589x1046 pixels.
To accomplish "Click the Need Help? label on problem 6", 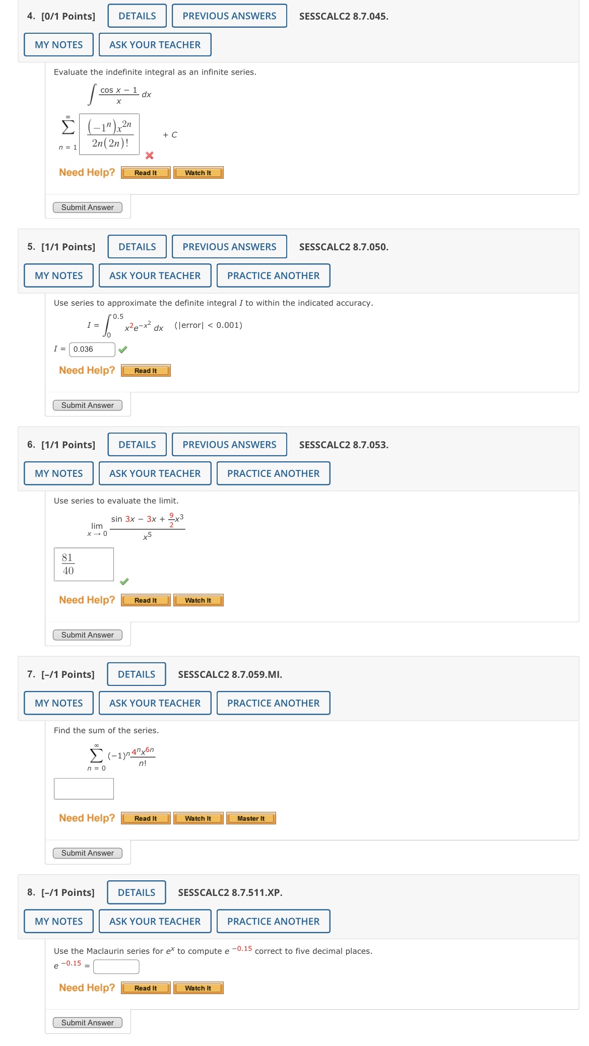I will (x=86, y=599).
